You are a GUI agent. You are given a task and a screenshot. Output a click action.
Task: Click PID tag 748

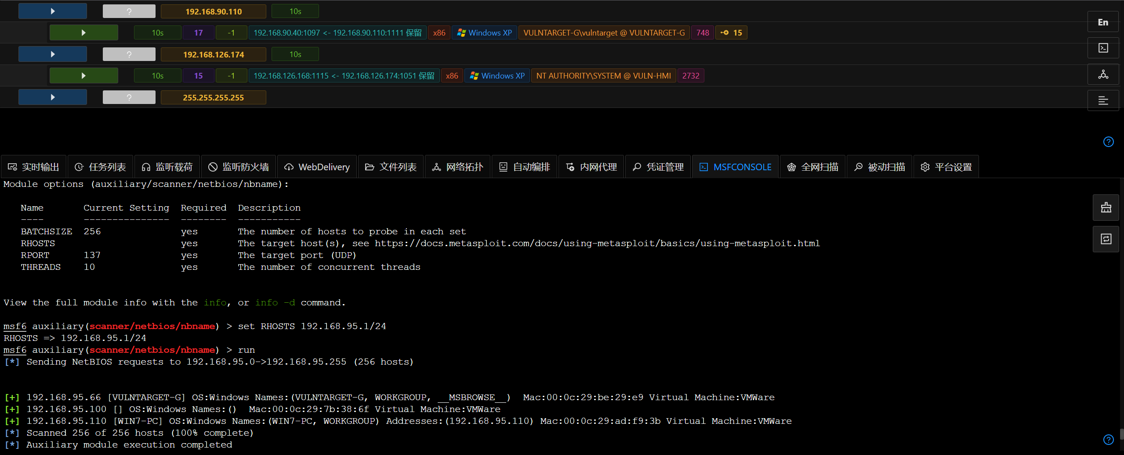(703, 32)
